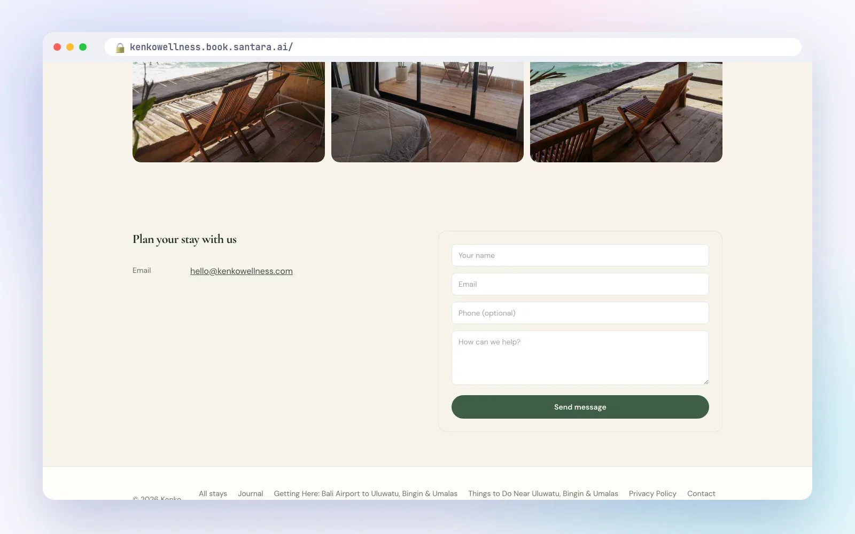Click the green maximize window button
The width and height of the screenshot is (855, 534).
point(83,47)
